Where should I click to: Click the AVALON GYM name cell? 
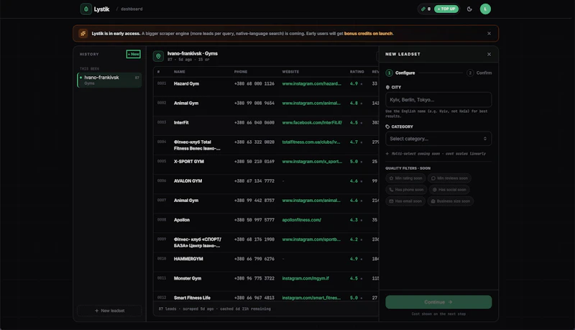tap(188, 180)
